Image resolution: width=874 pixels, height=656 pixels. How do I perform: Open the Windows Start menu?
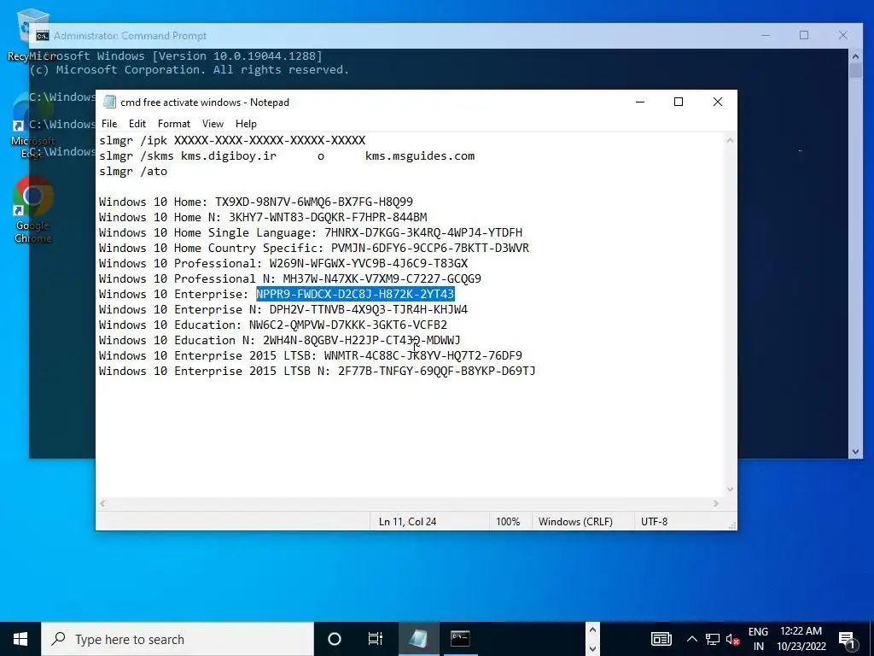click(20, 639)
